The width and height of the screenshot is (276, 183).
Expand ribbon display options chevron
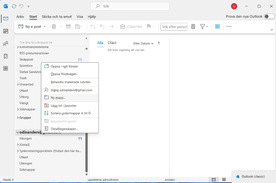272,30
